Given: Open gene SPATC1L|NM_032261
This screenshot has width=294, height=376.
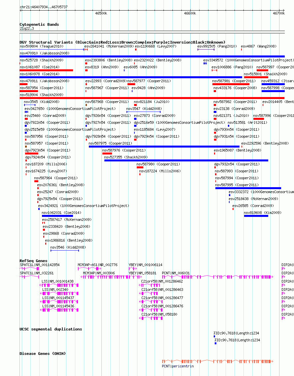Looking at the screenshot, I should [37, 273].
